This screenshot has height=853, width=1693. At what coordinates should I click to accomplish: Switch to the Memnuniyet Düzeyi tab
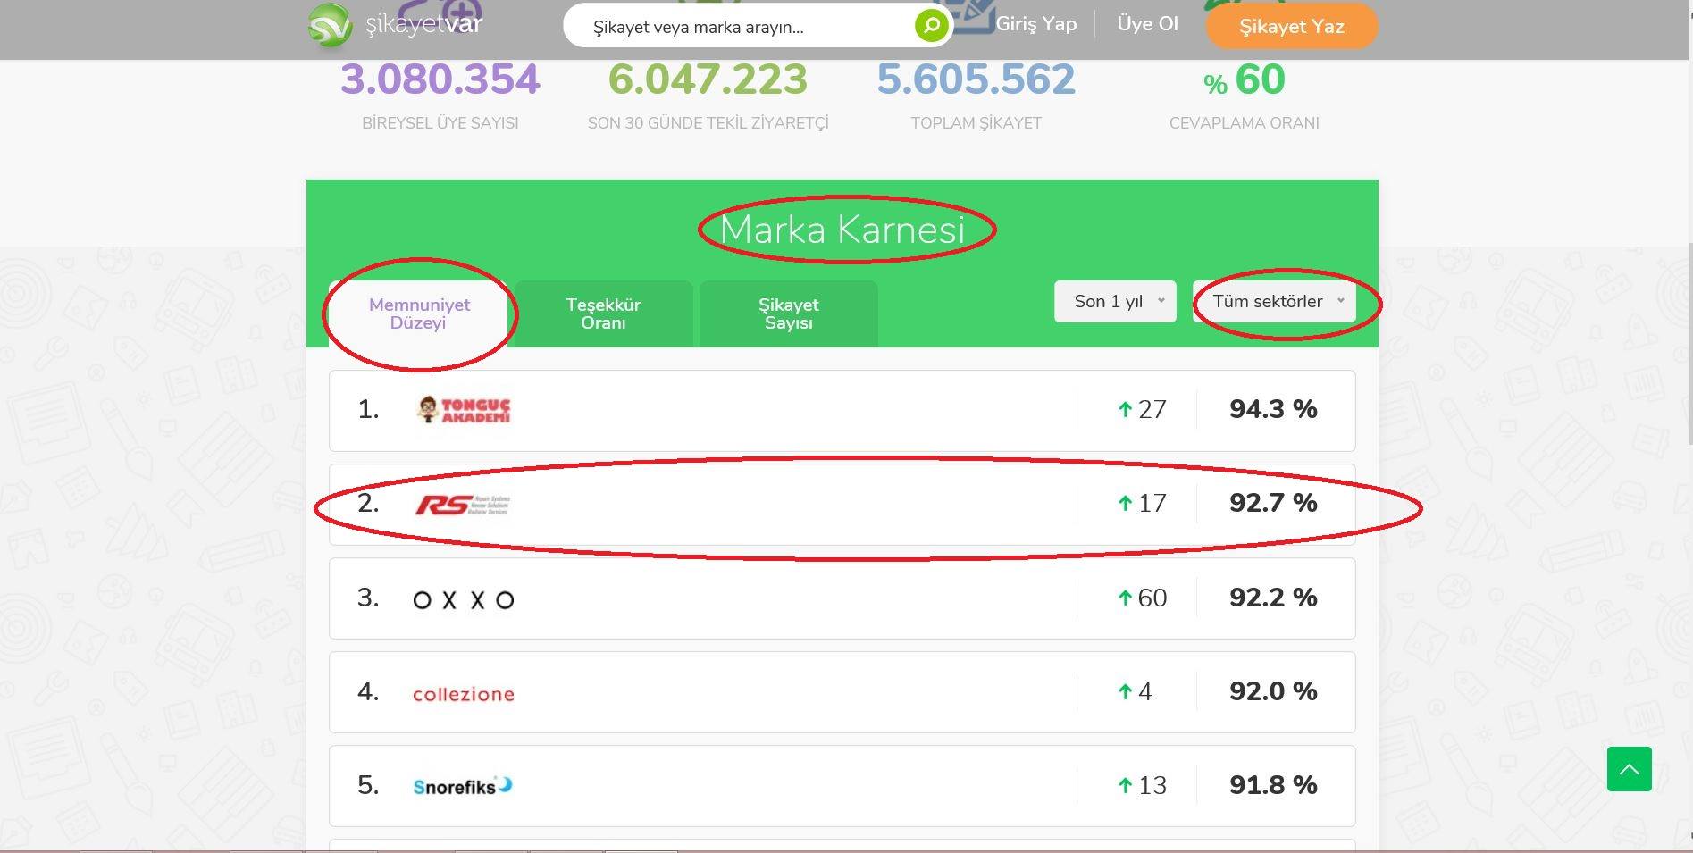pos(419,314)
